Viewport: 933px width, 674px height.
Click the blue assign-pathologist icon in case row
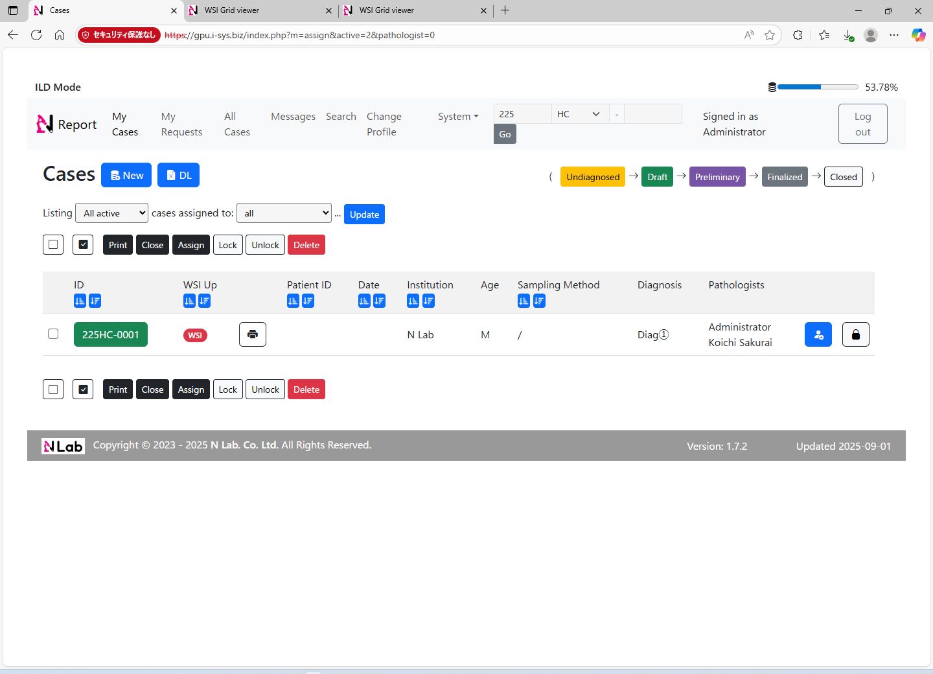pos(818,334)
